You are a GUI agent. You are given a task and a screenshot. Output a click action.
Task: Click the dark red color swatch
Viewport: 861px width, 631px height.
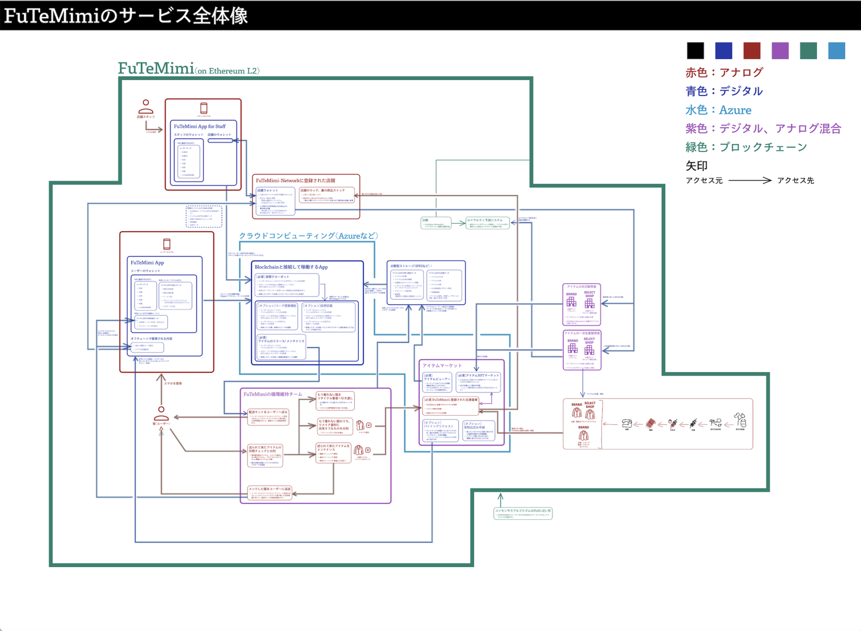[752, 51]
